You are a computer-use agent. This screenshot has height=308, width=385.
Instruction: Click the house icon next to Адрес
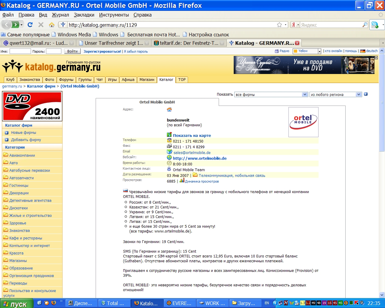169,109
